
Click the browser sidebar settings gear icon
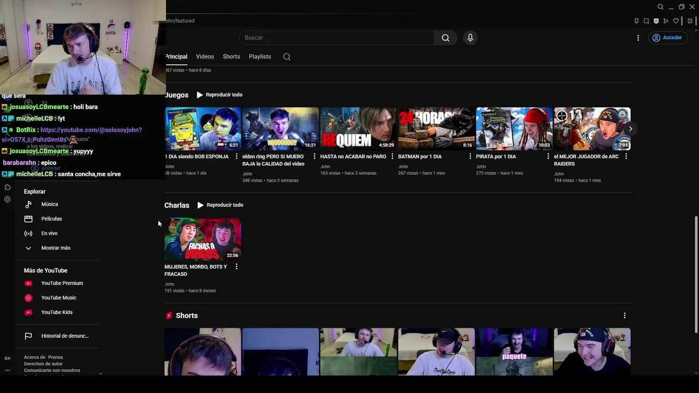(x=7, y=200)
